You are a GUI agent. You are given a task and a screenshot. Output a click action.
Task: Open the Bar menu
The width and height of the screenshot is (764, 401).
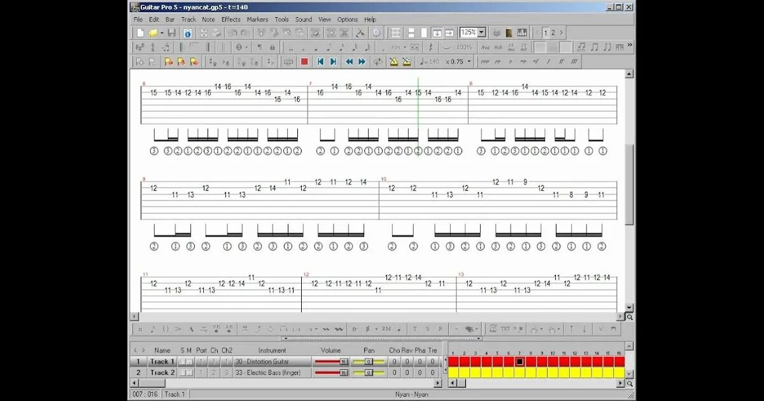[x=170, y=19]
